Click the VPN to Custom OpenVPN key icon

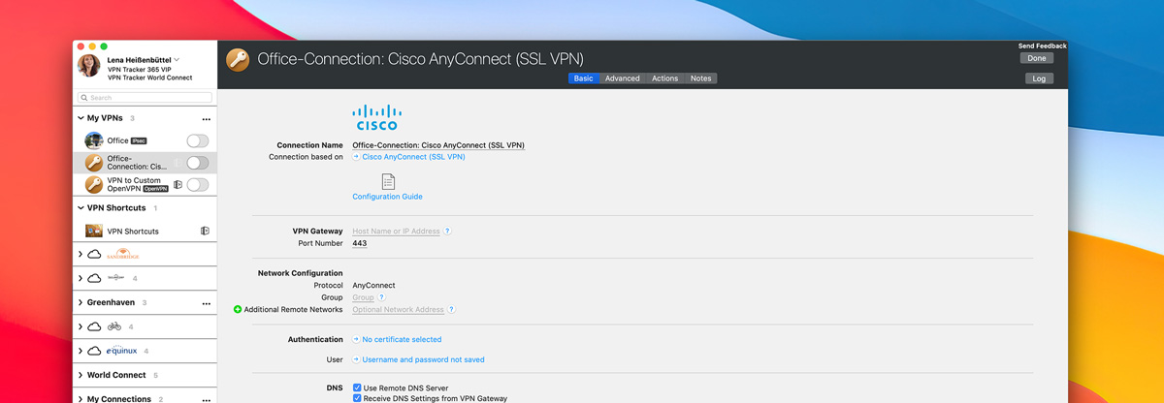(94, 185)
